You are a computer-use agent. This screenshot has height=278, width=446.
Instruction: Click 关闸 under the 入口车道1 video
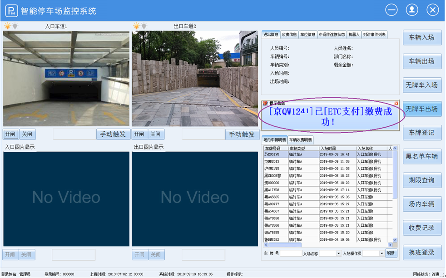pos(27,134)
